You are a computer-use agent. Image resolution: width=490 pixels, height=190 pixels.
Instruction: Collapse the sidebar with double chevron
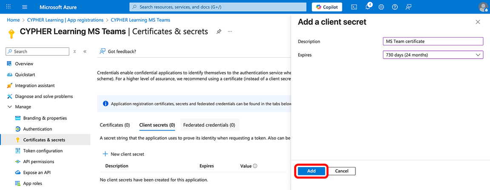tap(85, 51)
